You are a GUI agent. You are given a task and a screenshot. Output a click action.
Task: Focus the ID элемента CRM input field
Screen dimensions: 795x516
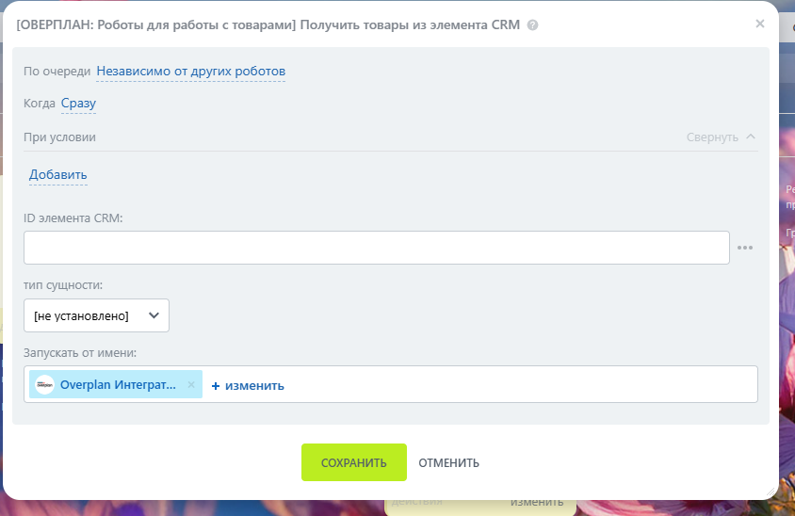[x=376, y=248]
